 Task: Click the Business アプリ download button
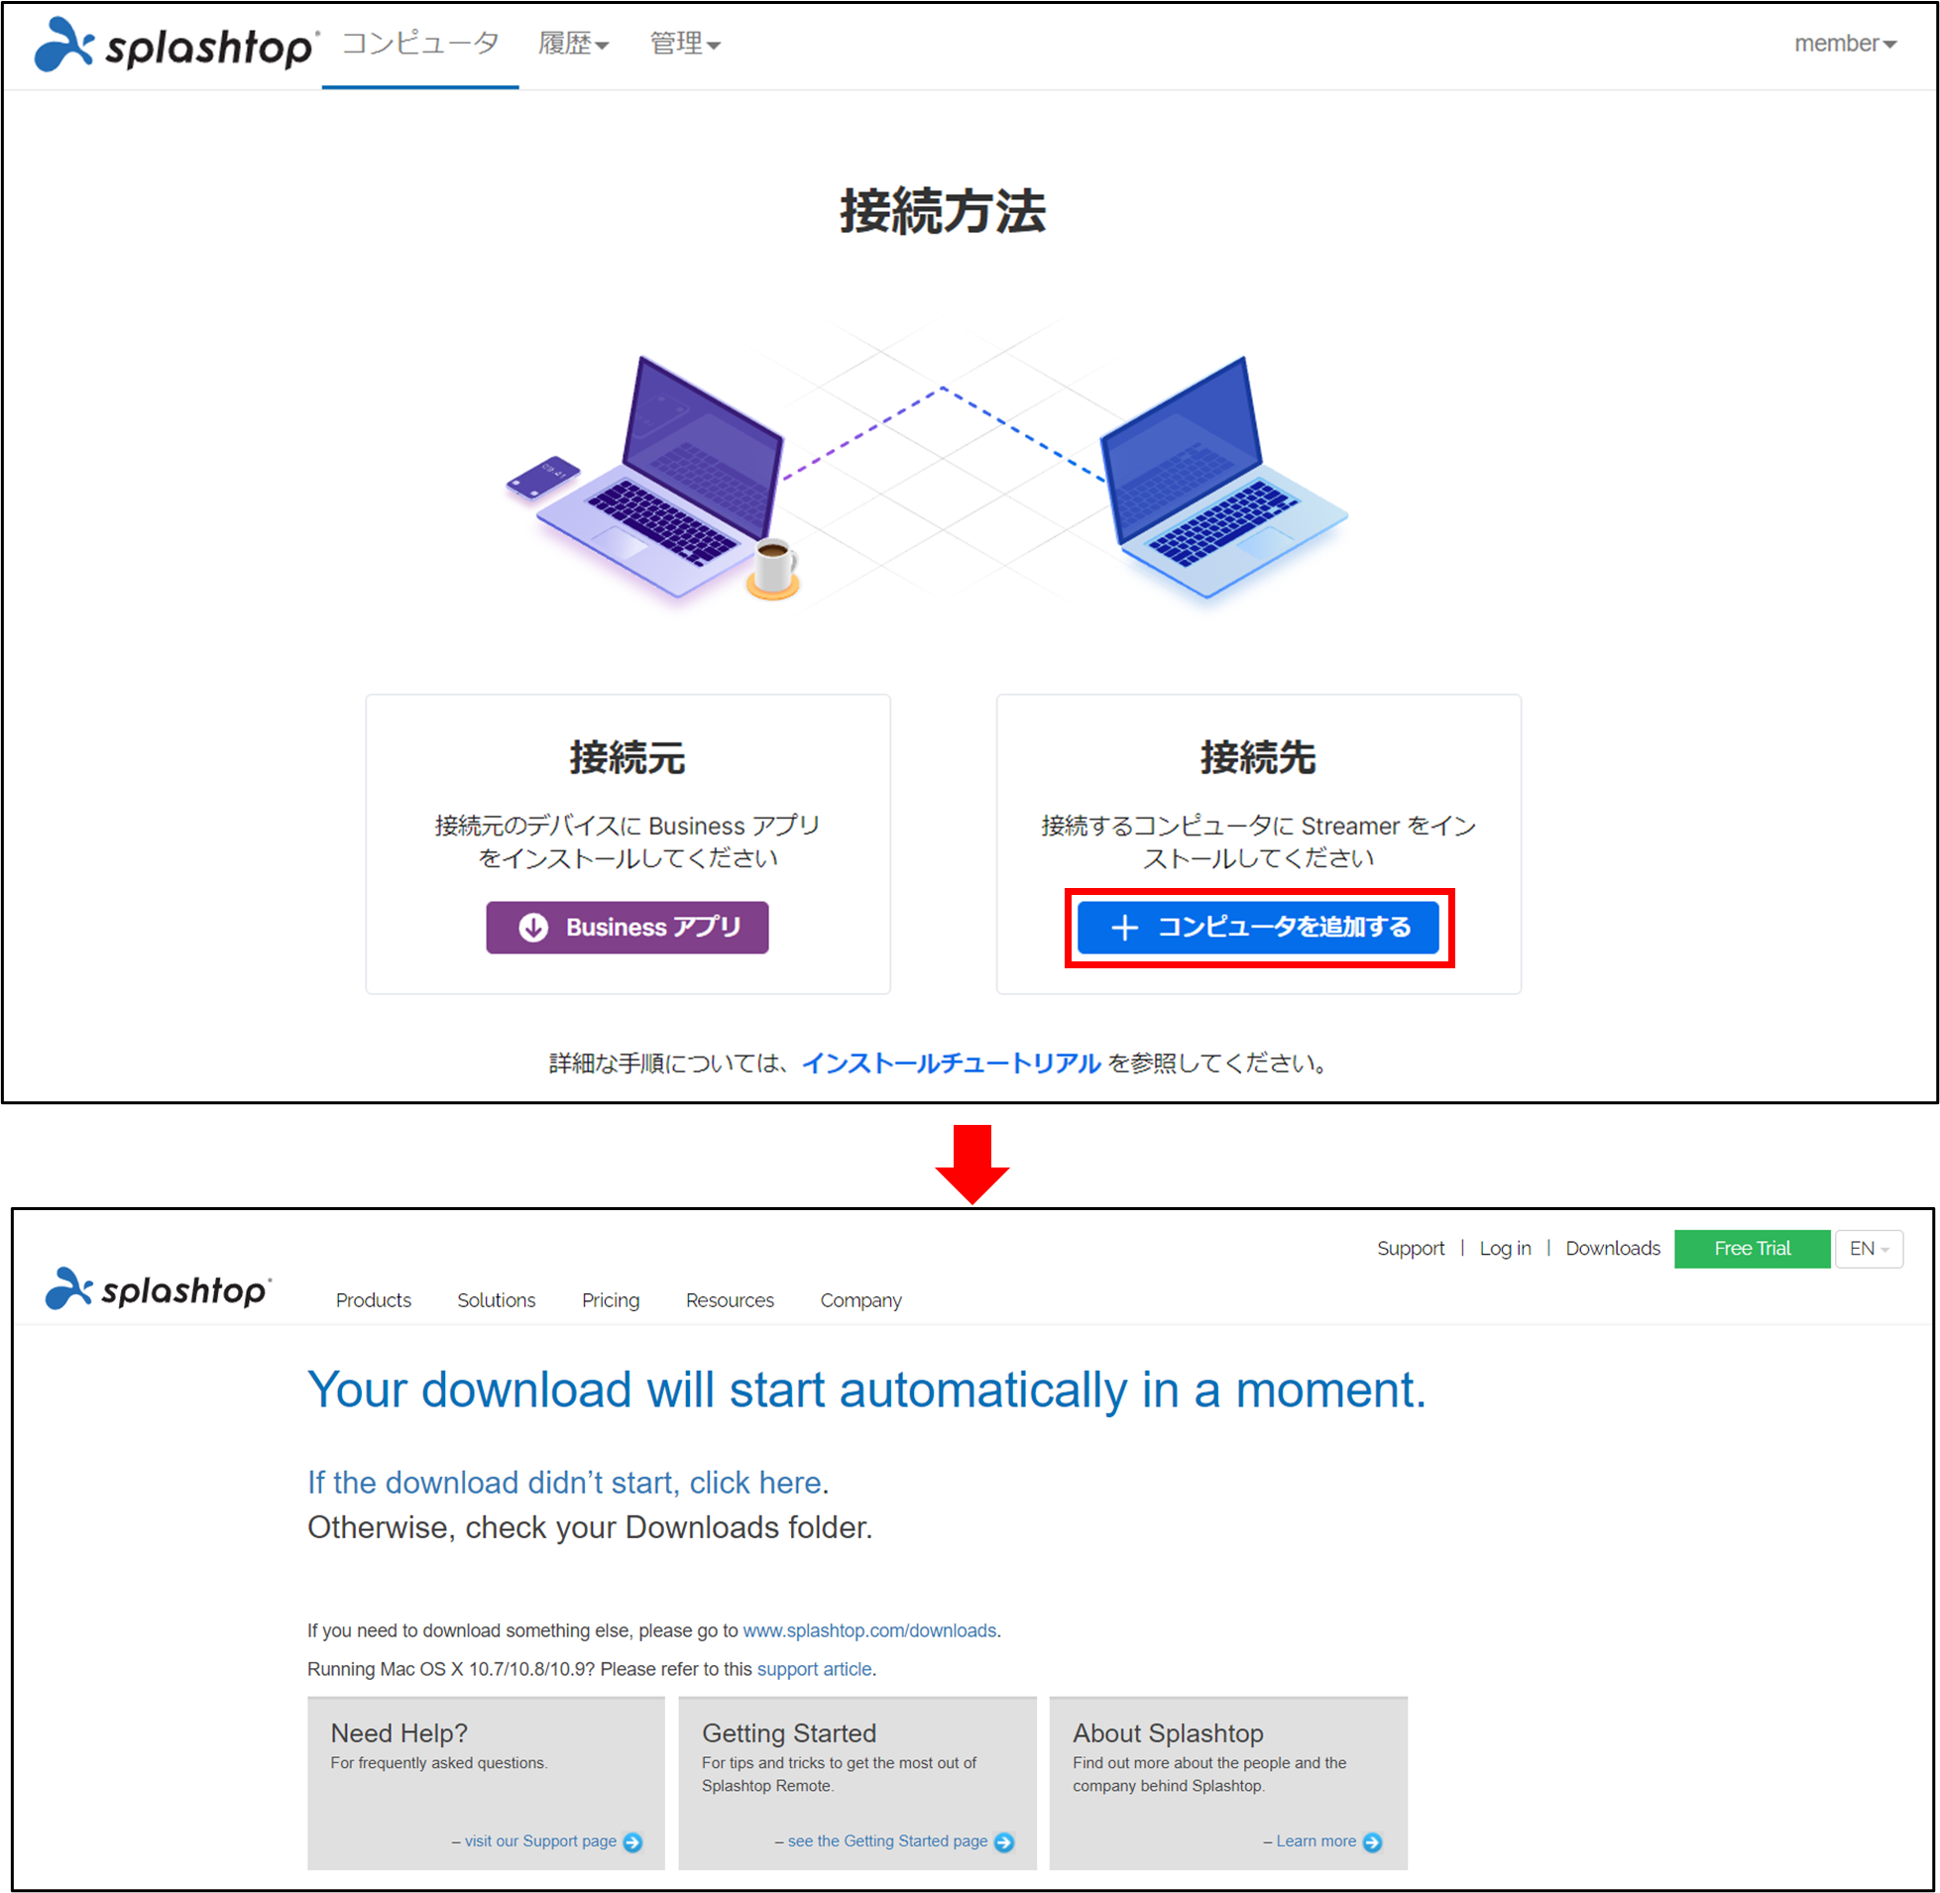pyautogui.click(x=627, y=927)
